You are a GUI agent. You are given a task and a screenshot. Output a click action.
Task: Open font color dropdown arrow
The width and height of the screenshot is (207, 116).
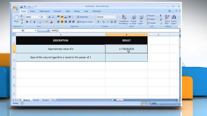point(54,22)
